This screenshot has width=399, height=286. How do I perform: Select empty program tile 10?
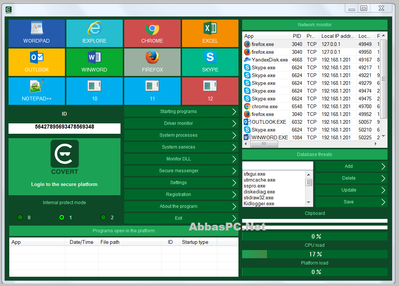[95, 91]
